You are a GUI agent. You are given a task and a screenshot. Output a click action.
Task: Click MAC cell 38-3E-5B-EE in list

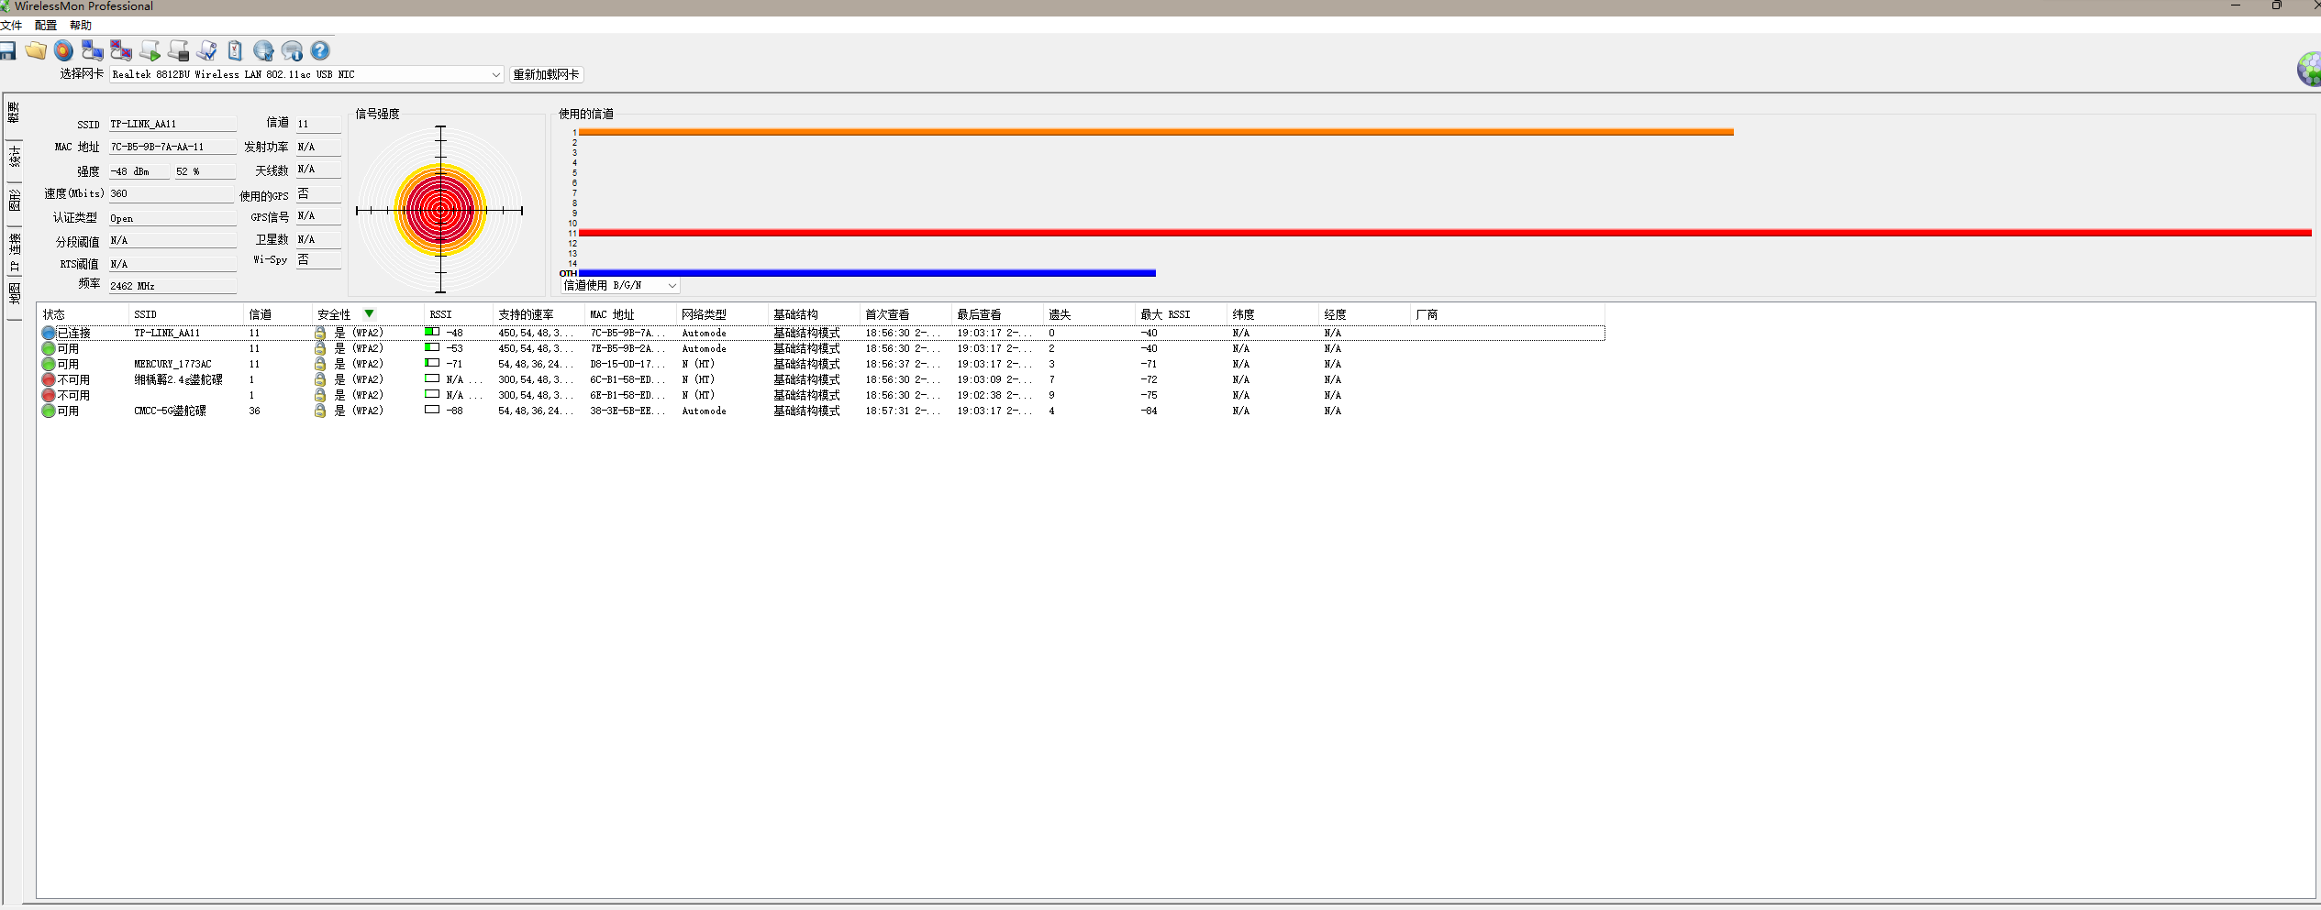coord(627,411)
